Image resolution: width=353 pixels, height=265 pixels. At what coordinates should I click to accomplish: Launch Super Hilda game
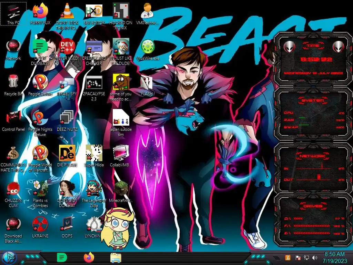pos(94,156)
